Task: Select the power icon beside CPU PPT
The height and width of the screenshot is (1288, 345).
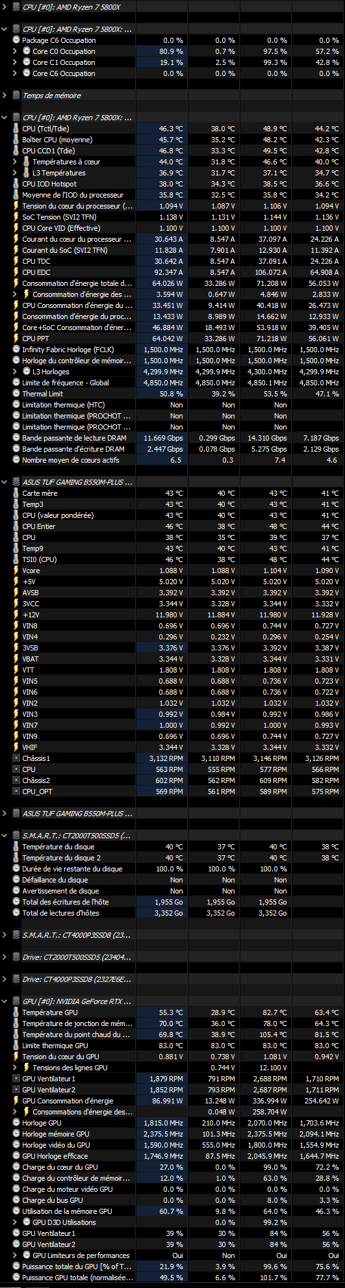Action: coord(16,339)
